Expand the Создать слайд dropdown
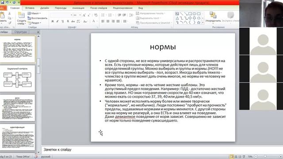Screen dimensions: 283x159 22,22
